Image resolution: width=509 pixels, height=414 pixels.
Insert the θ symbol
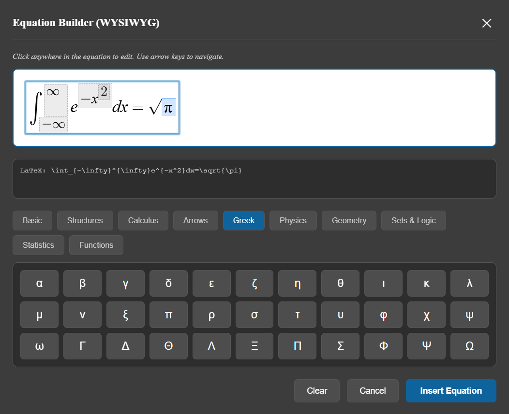pos(340,284)
